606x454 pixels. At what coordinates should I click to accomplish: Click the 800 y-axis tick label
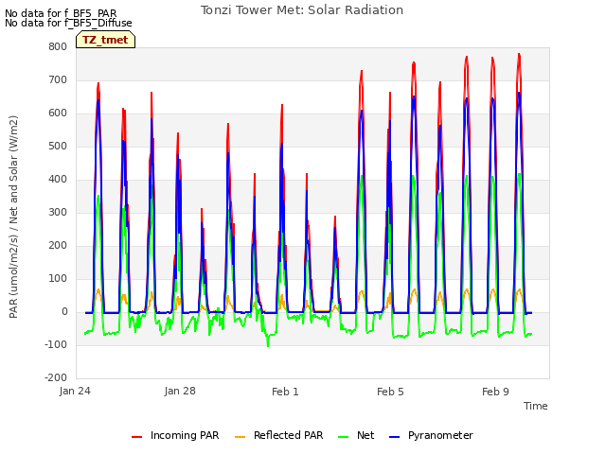58,46
